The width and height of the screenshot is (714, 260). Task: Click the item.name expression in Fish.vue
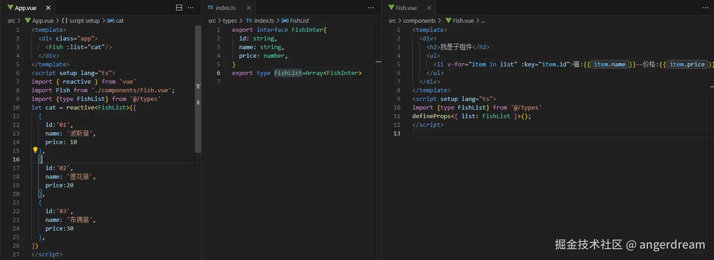tap(609, 65)
